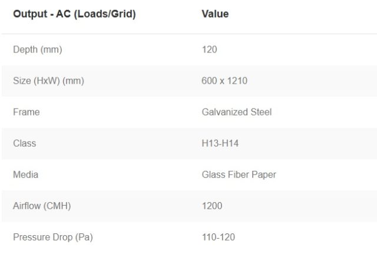
Task: Select the 'Media' row label
Action: (26, 174)
